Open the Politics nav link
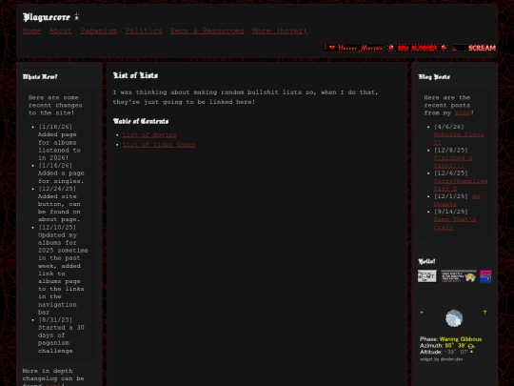This screenshot has width=514, height=386. point(144,30)
